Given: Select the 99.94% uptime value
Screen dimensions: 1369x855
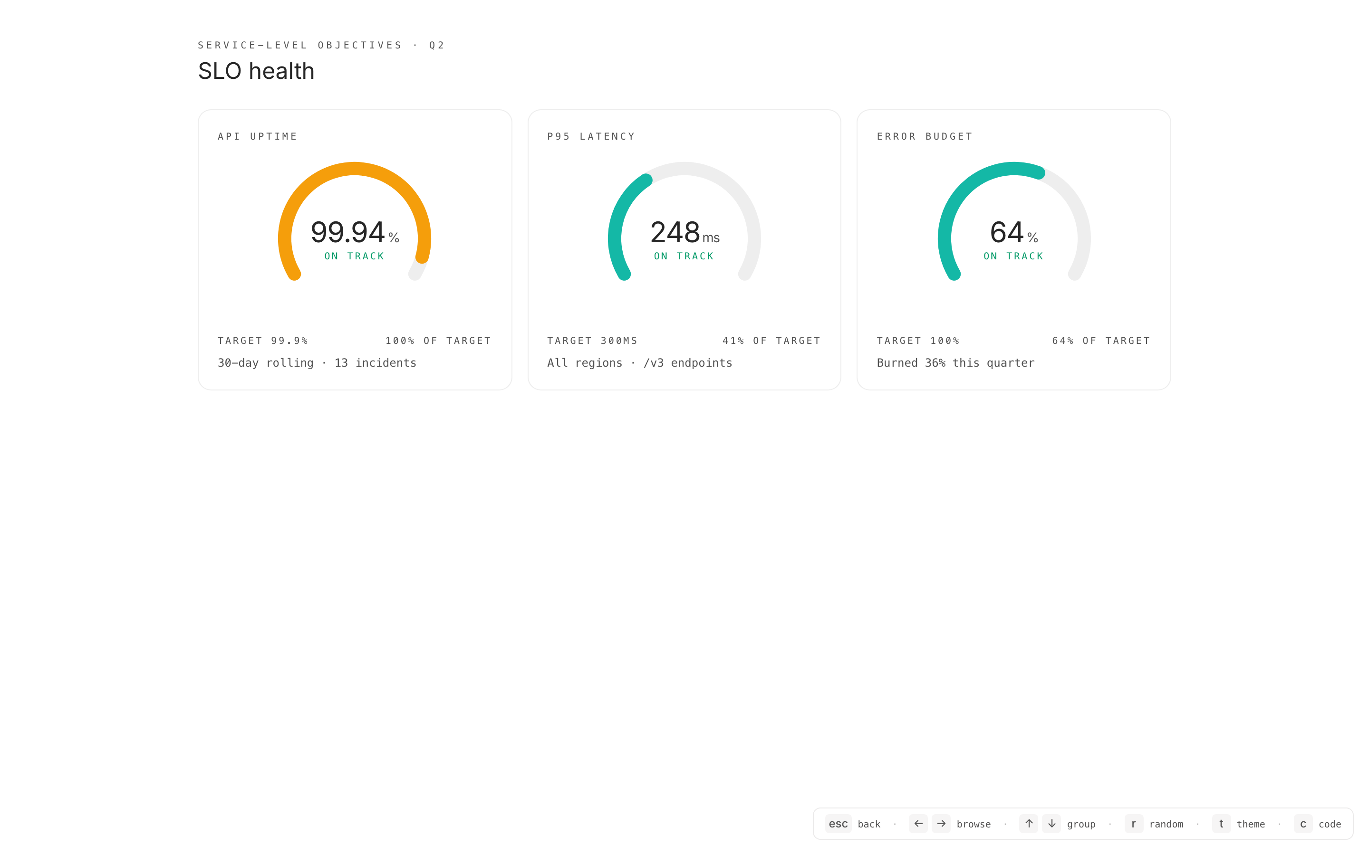Looking at the screenshot, I should [348, 232].
